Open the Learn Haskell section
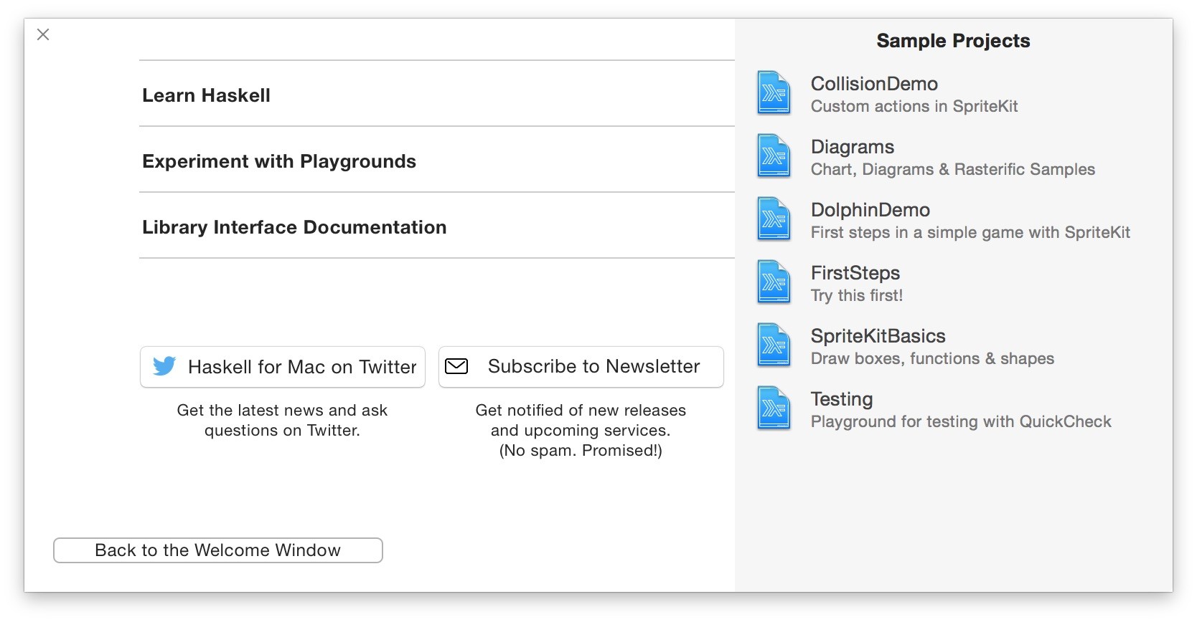Image resolution: width=1197 pixels, height=622 pixels. [x=207, y=95]
